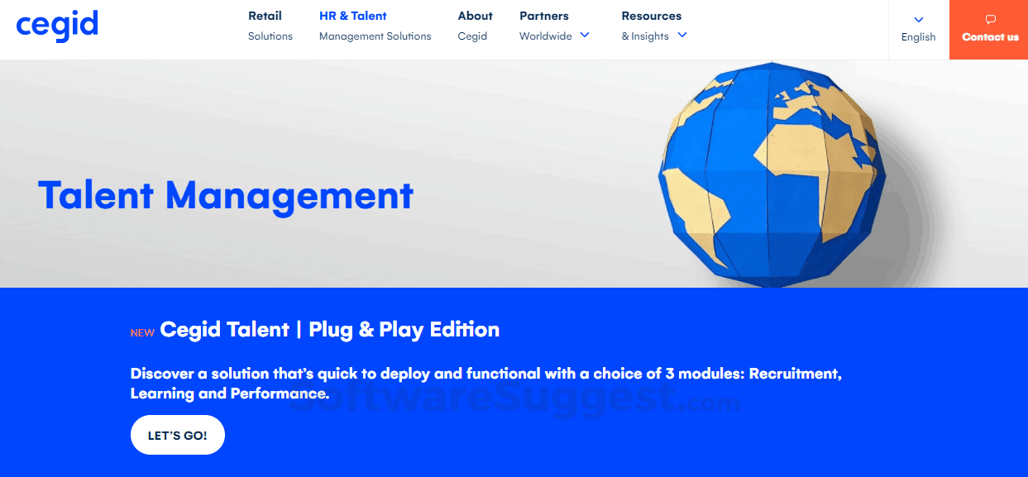Image resolution: width=1028 pixels, height=477 pixels.
Task: Expand the Resources & Insights chevron
Action: click(x=682, y=35)
